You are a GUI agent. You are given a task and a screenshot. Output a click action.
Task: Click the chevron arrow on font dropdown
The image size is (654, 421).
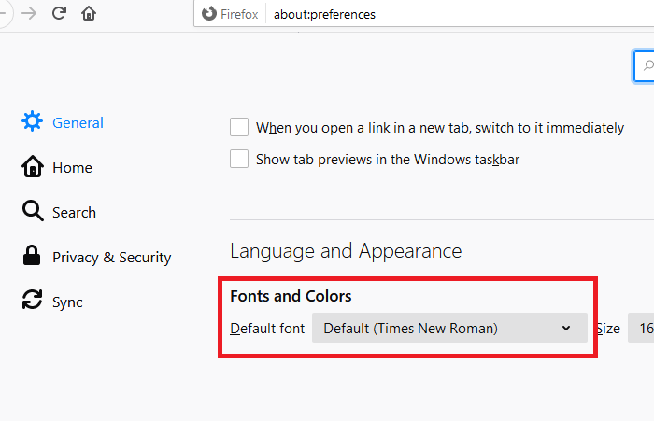pyautogui.click(x=566, y=329)
